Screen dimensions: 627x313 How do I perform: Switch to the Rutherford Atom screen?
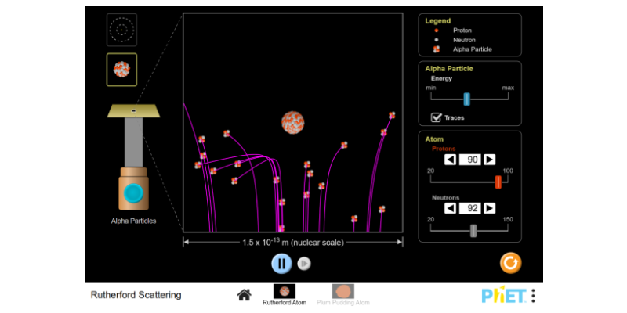coord(284,294)
